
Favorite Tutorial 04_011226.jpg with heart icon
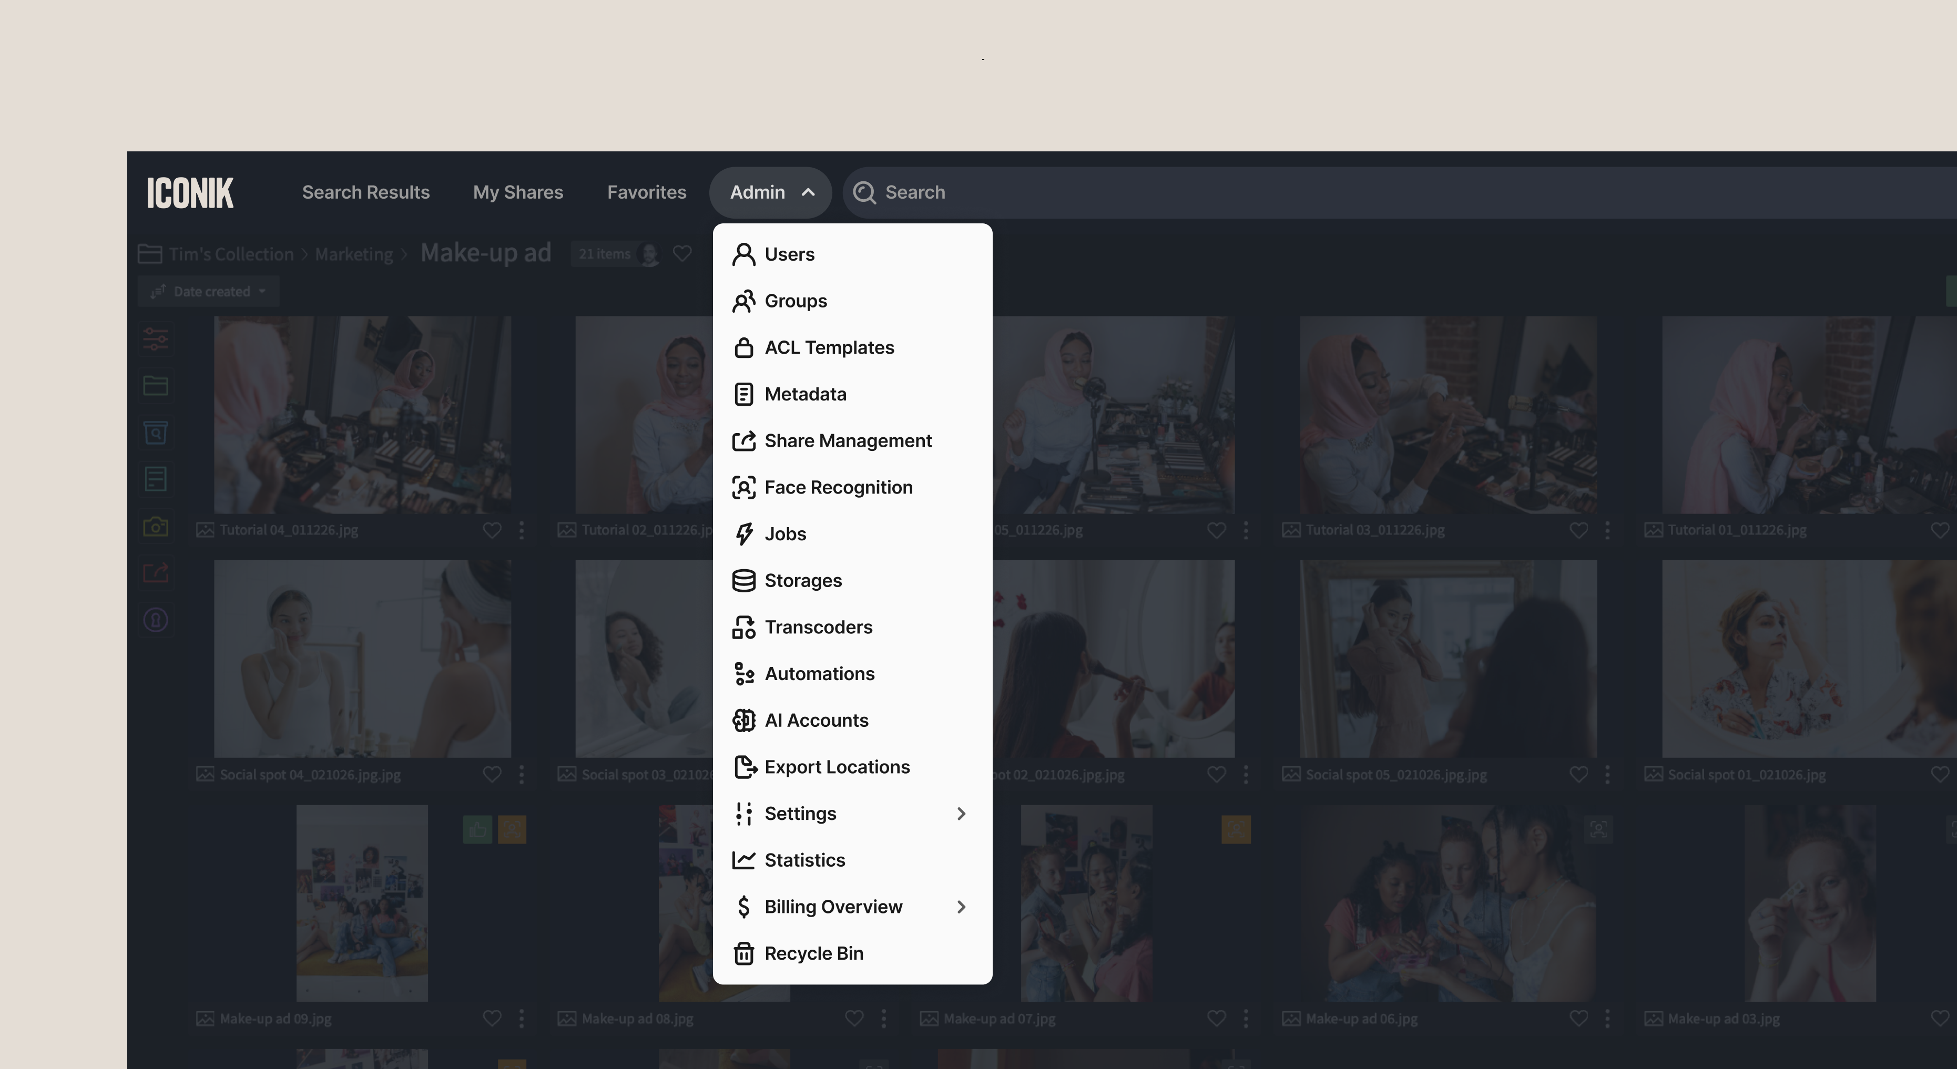(492, 530)
